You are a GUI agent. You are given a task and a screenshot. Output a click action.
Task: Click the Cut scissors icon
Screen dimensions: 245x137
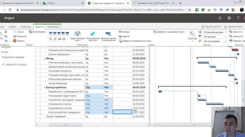(6, 32)
